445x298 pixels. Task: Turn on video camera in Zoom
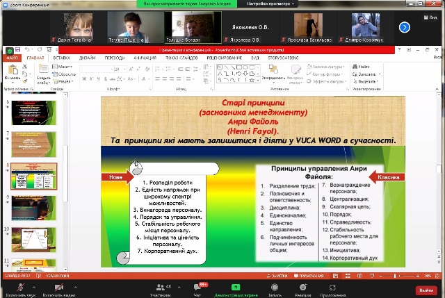(x=58, y=286)
